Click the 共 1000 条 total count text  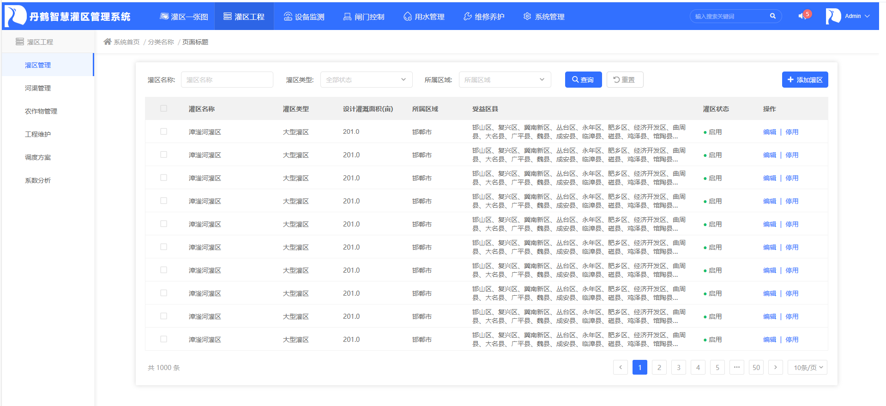click(164, 368)
